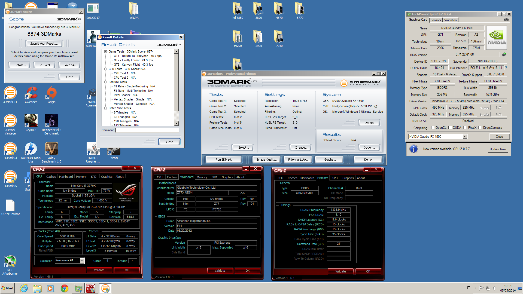Open Windows Explorer from the taskbar
Image resolution: width=523 pixels, height=294 pixels.
(37, 288)
